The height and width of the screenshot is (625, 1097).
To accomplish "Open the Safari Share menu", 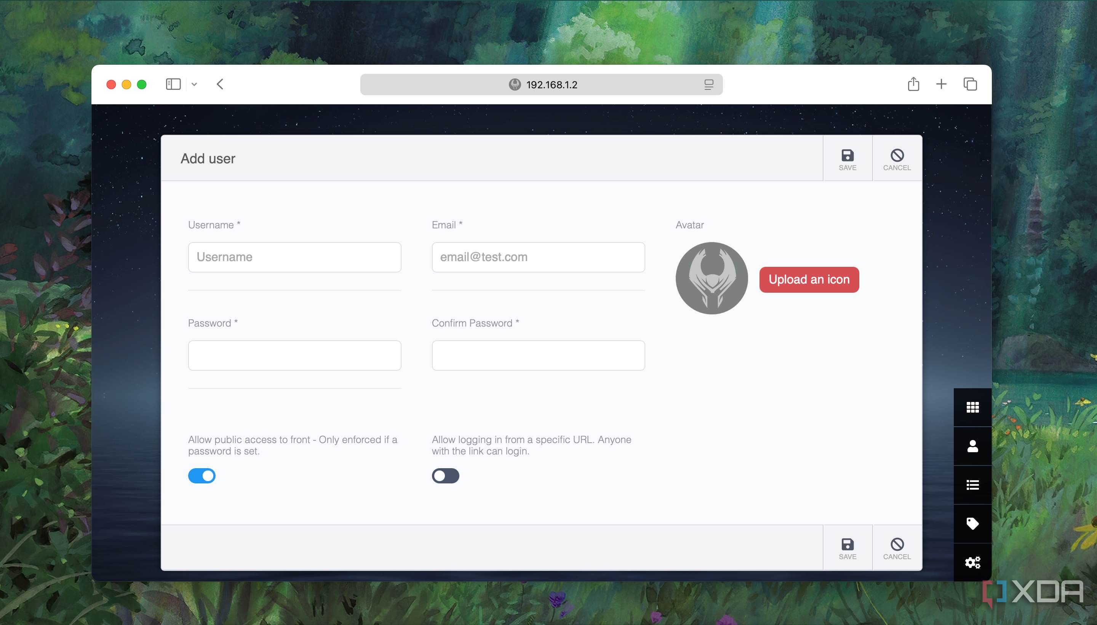I will click(913, 84).
